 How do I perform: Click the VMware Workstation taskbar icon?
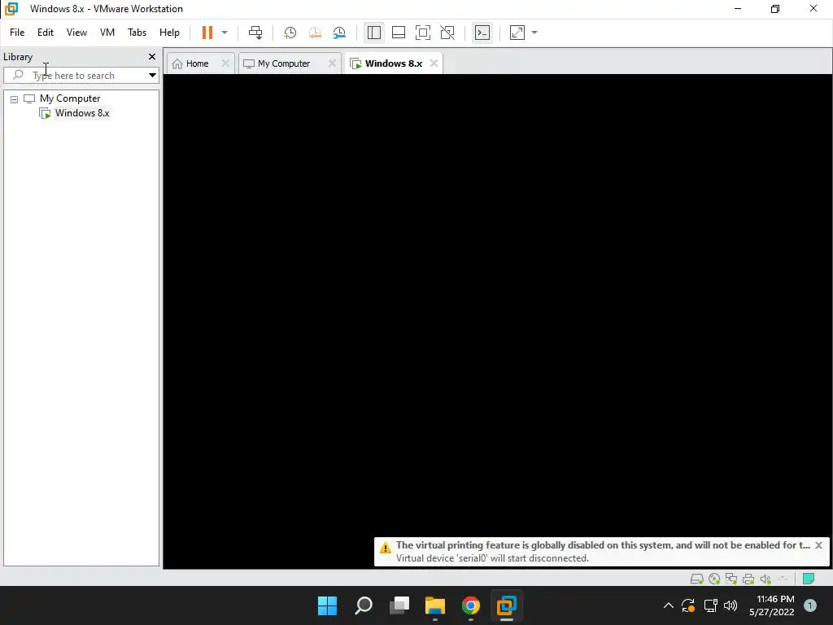tap(507, 605)
